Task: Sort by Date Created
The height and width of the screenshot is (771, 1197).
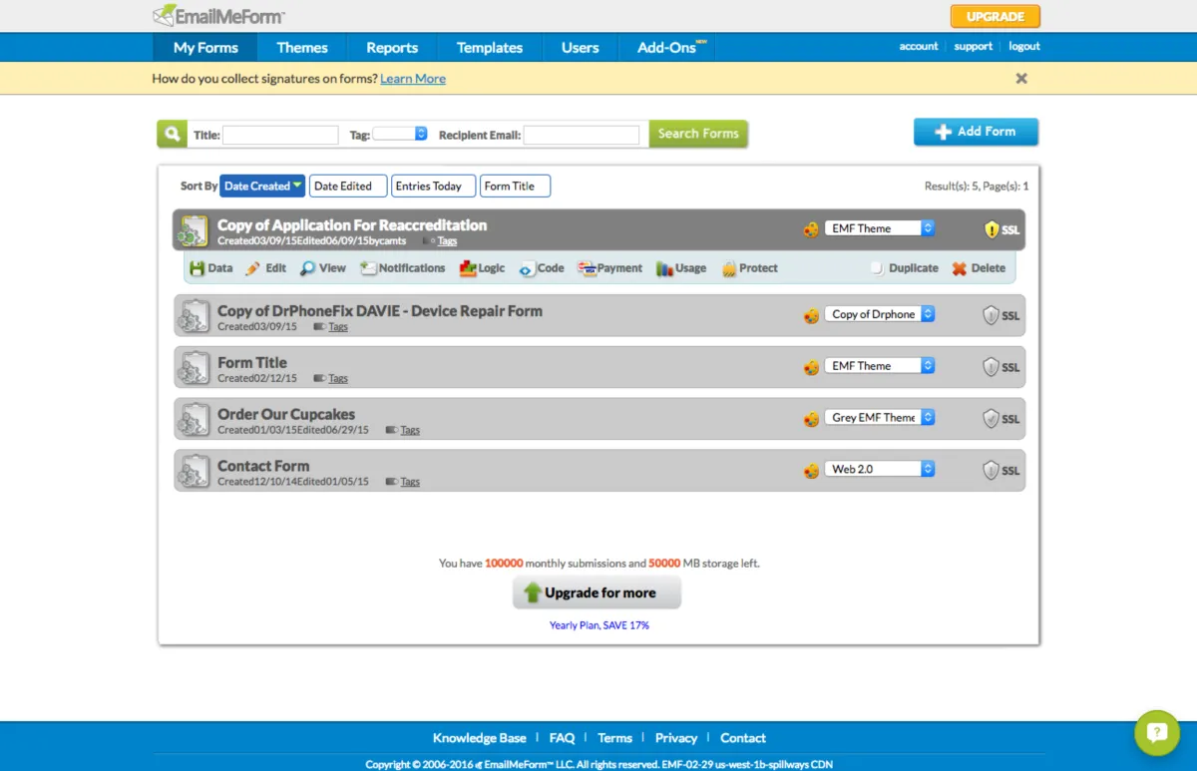Action: pyautogui.click(x=262, y=186)
